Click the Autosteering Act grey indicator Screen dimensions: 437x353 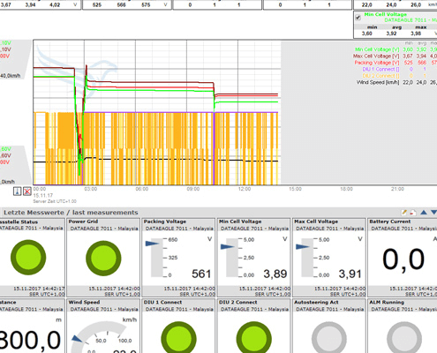pos(329,338)
